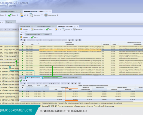
Task: Click the green Визы checkmark in the front main toolbar
Action: (47, 29)
